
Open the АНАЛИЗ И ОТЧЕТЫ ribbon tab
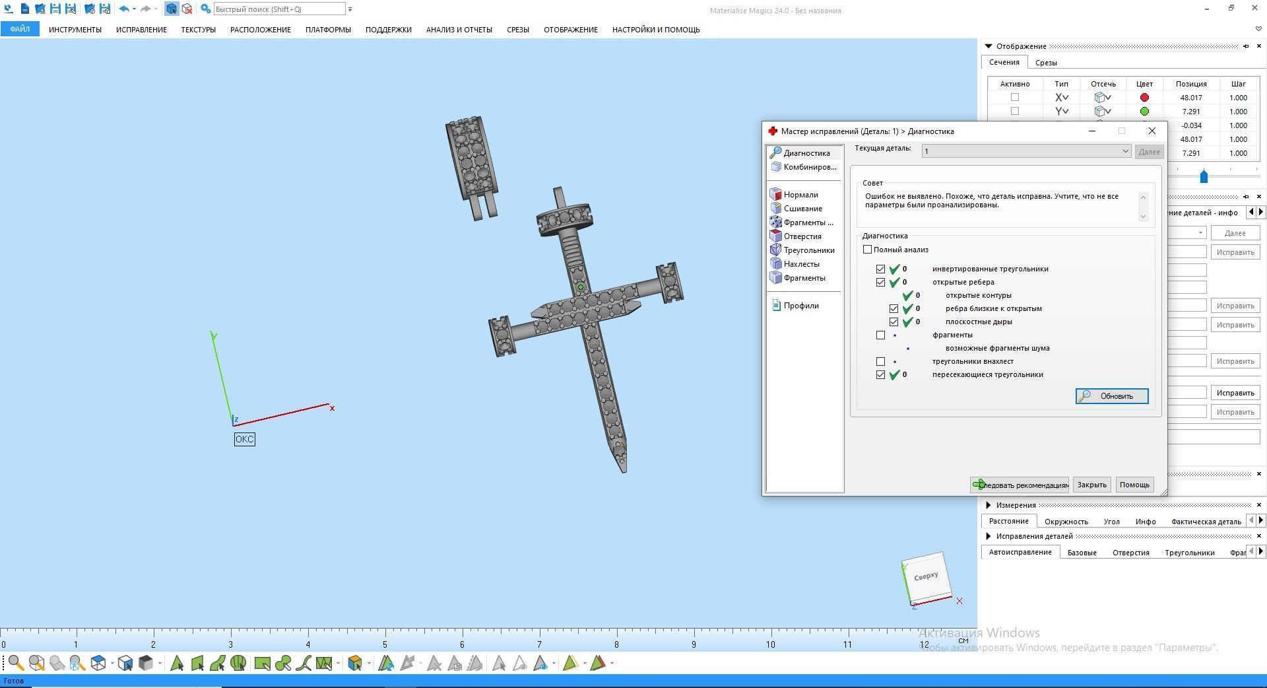pos(459,30)
